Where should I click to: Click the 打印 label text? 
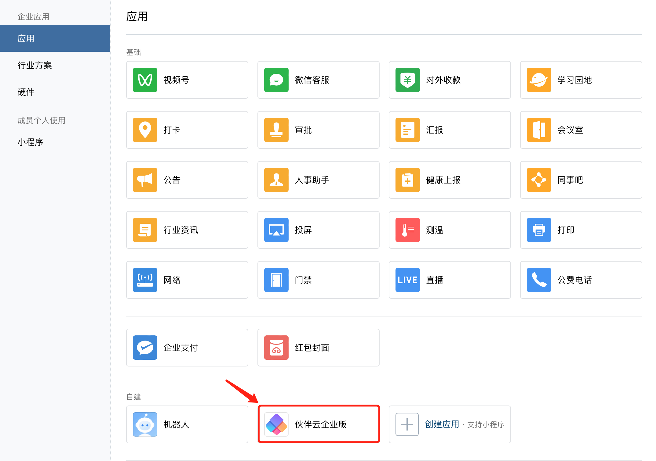[x=566, y=230]
